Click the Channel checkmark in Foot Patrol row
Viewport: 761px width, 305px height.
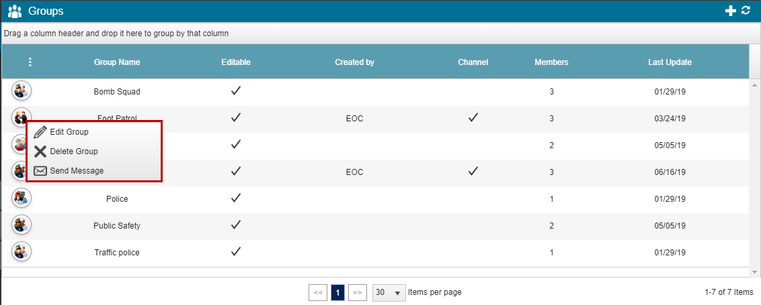point(473,117)
